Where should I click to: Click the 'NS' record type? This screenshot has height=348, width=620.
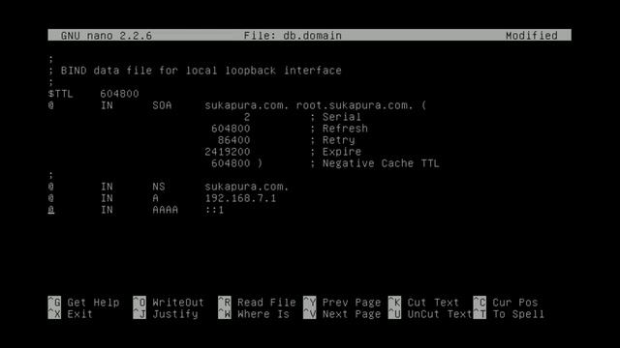[159, 187]
